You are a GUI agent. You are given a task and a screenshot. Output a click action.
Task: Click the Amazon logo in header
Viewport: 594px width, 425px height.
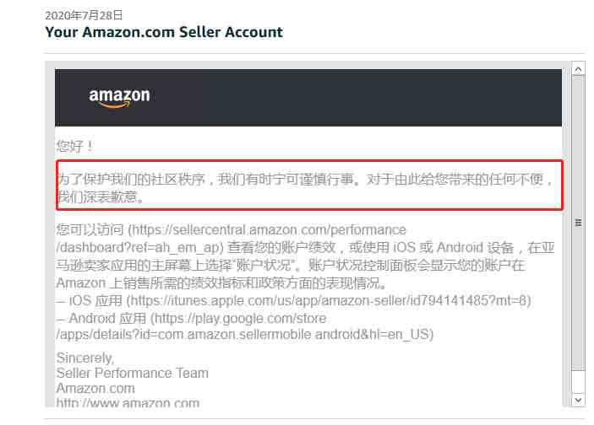[x=119, y=98]
